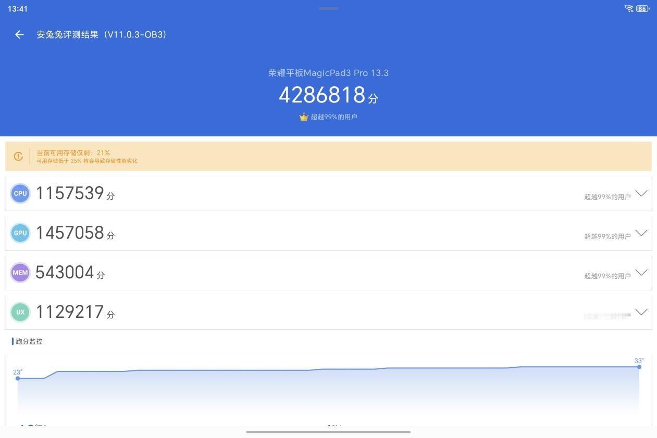The image size is (657, 438).
Task: Tap the CPU score badge icon
Action: 20,194
